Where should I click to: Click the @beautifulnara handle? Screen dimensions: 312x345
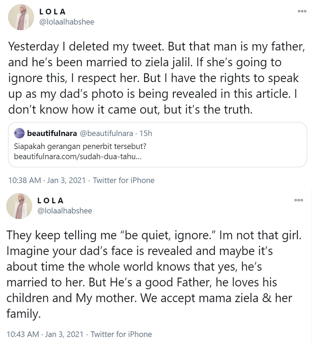pos(107,133)
